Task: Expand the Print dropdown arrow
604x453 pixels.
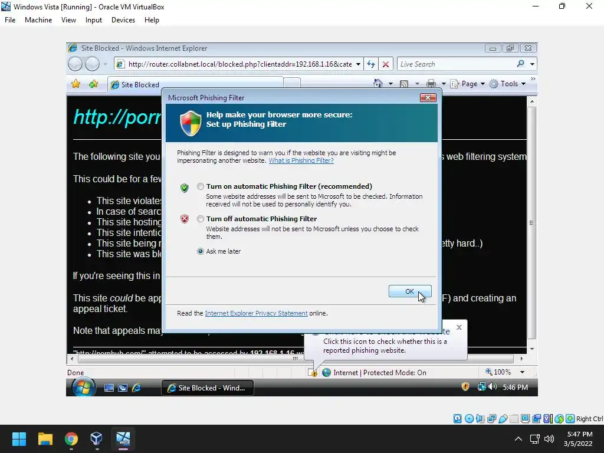Action: point(444,84)
